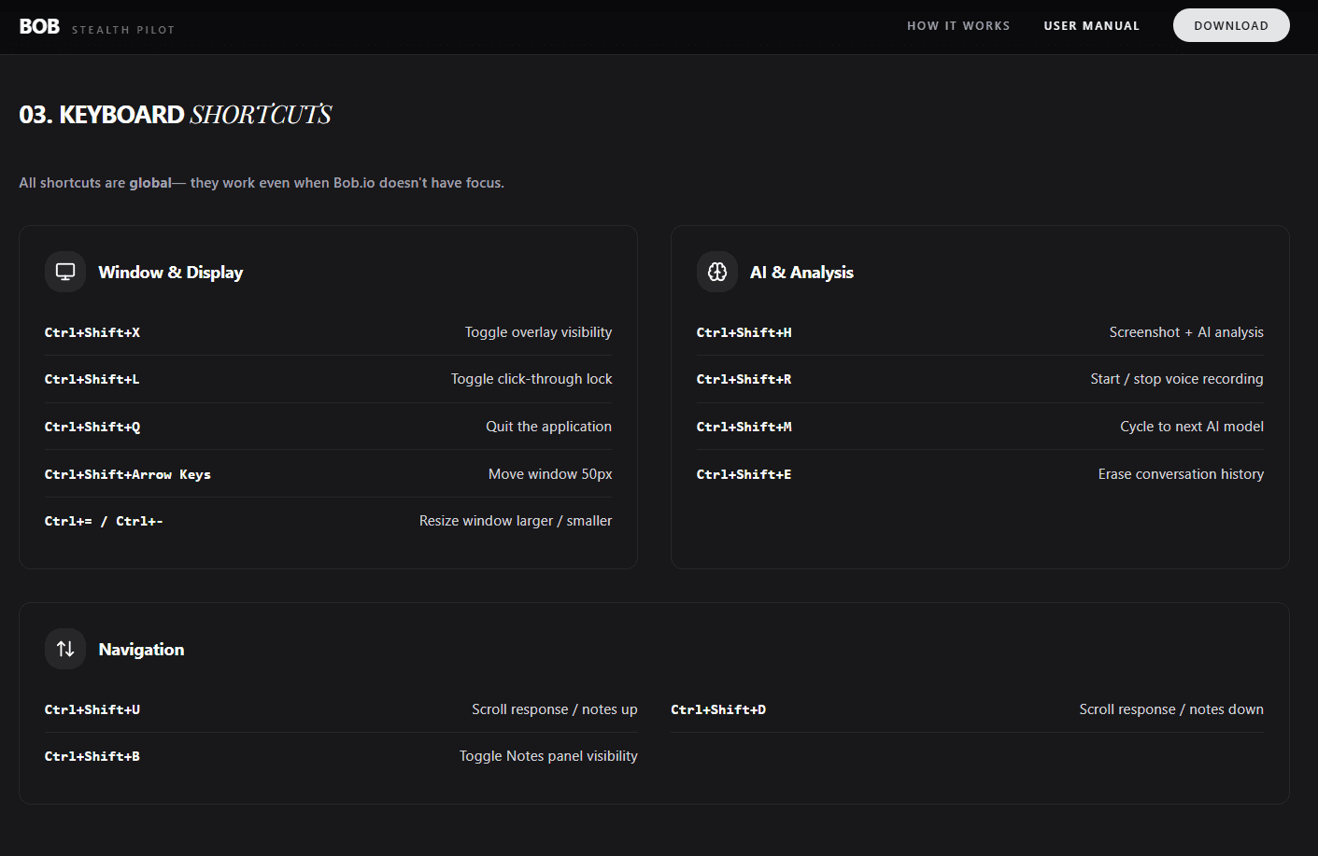Click the brain icon beside AI & Analysis
The image size is (1318, 856).
[717, 272]
